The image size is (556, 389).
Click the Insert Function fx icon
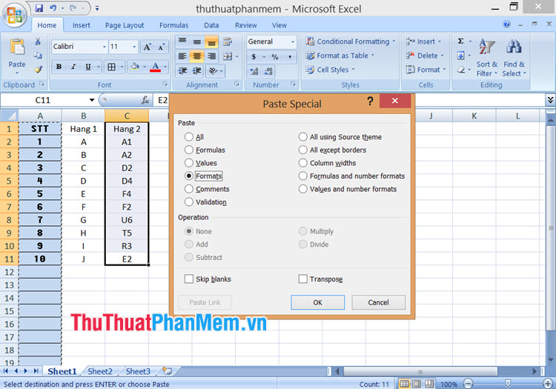click(145, 100)
